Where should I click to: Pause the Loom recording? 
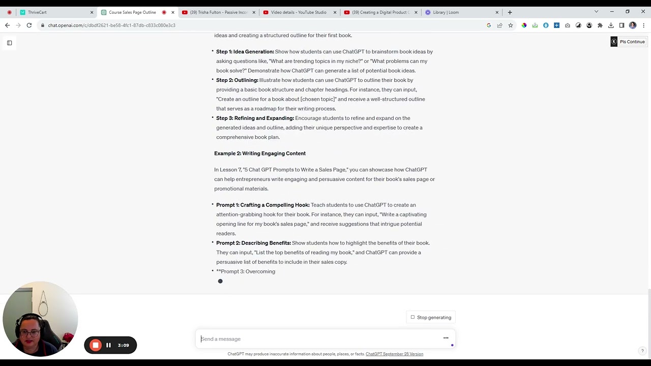[x=108, y=345]
